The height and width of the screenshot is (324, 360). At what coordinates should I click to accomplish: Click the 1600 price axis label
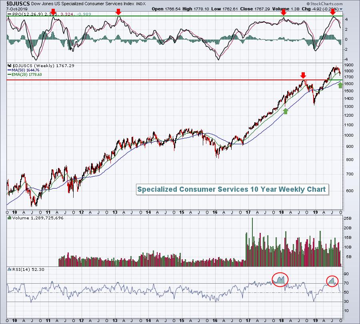tap(348, 84)
